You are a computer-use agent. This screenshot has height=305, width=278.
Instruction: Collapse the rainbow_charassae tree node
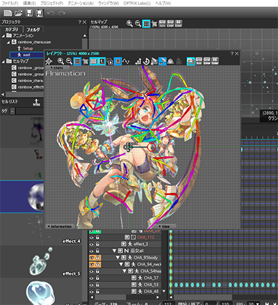coord(8,42)
